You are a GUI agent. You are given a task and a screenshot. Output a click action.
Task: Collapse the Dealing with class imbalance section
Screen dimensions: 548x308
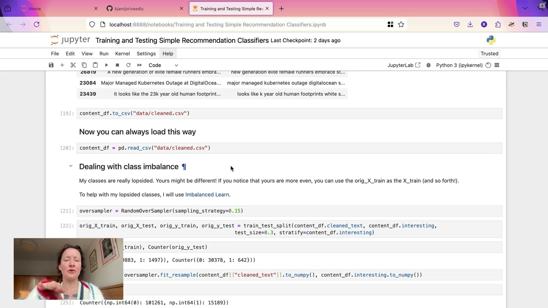71,166
